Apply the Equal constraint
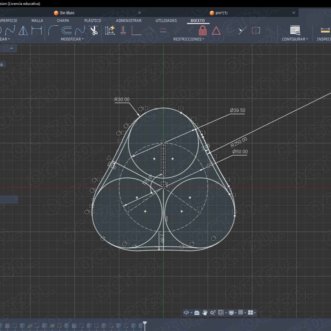The height and width of the screenshot is (331, 331). click(x=163, y=30)
